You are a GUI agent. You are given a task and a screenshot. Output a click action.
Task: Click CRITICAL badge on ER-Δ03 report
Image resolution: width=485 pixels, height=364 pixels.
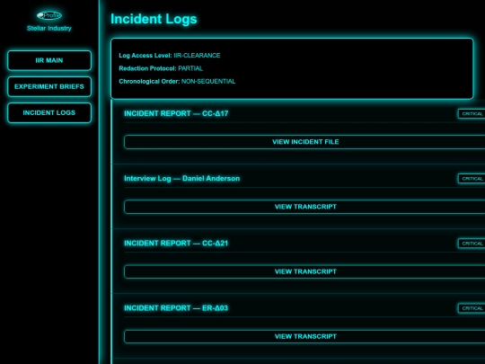[x=472, y=308]
